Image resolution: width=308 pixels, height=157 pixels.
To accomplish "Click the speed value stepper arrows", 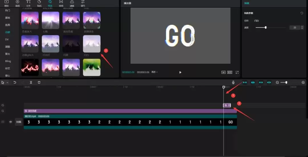I will point(302,28).
